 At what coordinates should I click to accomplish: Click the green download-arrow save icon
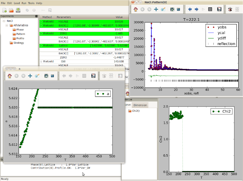click(x=18, y=10)
